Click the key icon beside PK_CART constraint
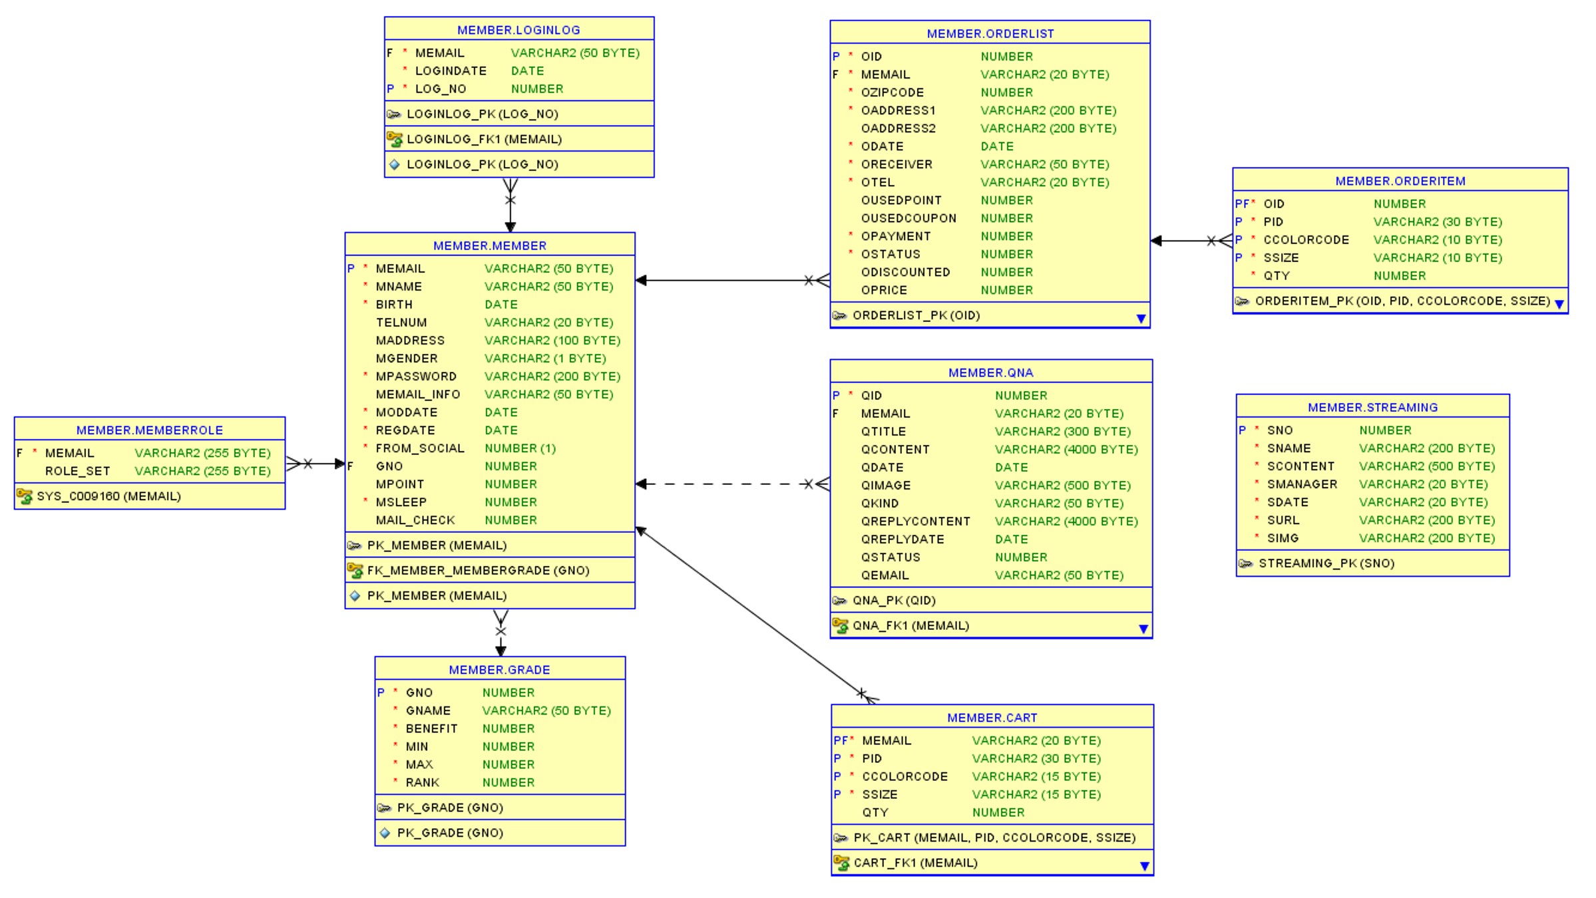The height and width of the screenshot is (898, 1596). pos(839,837)
